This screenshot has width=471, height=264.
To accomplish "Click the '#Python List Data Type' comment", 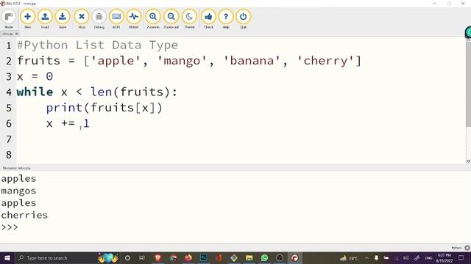I will [98, 45].
